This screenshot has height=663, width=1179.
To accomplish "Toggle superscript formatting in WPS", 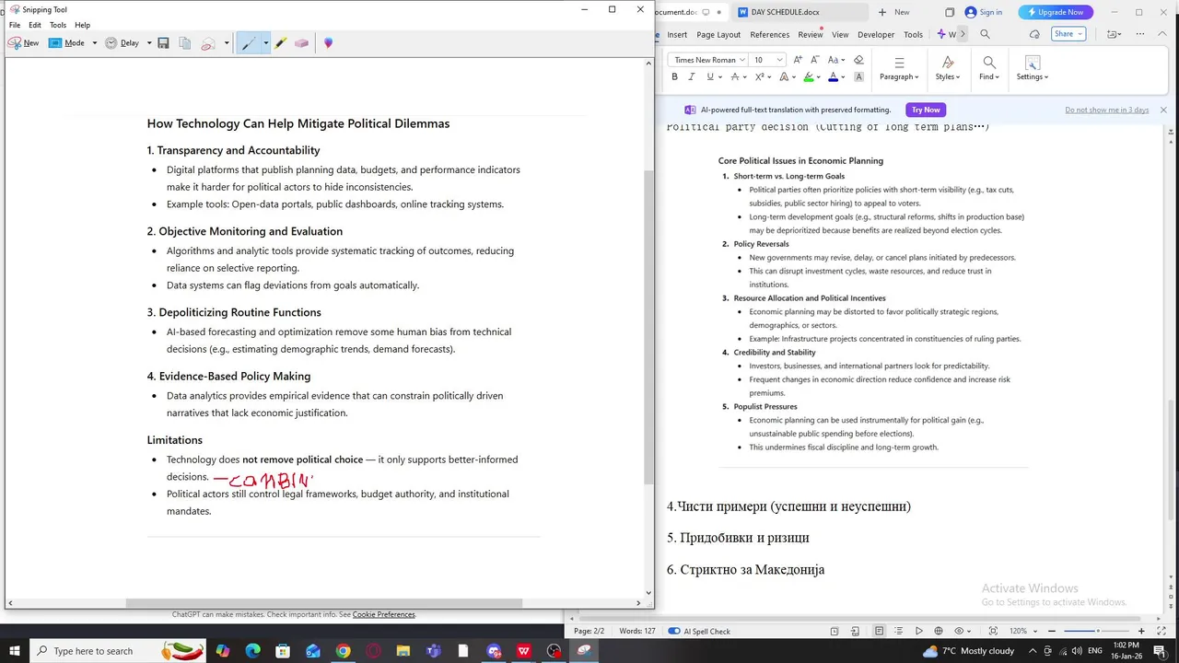I will pos(760,77).
